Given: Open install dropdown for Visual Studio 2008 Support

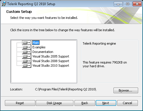Looking at the screenshot, I should point(27,61).
